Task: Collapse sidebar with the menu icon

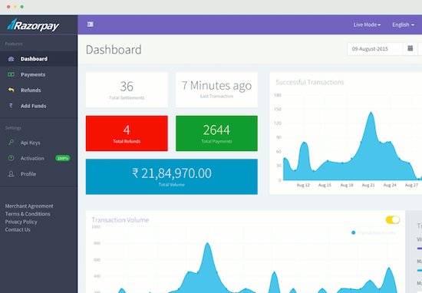Action: [x=91, y=25]
